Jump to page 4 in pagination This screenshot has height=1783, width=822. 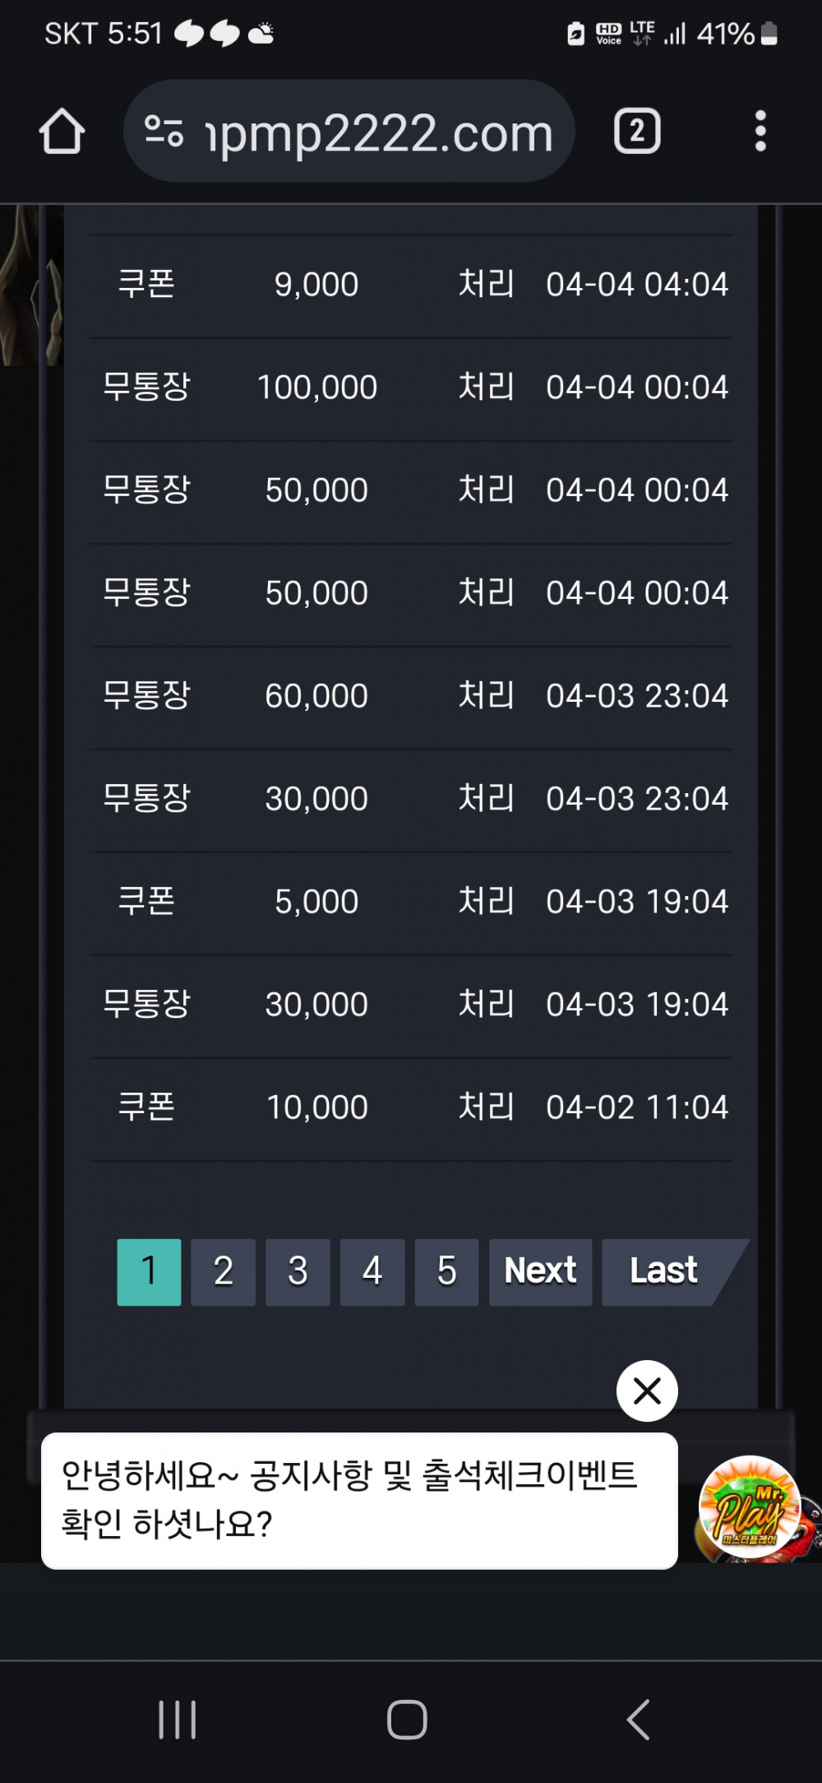pyautogui.click(x=372, y=1272)
